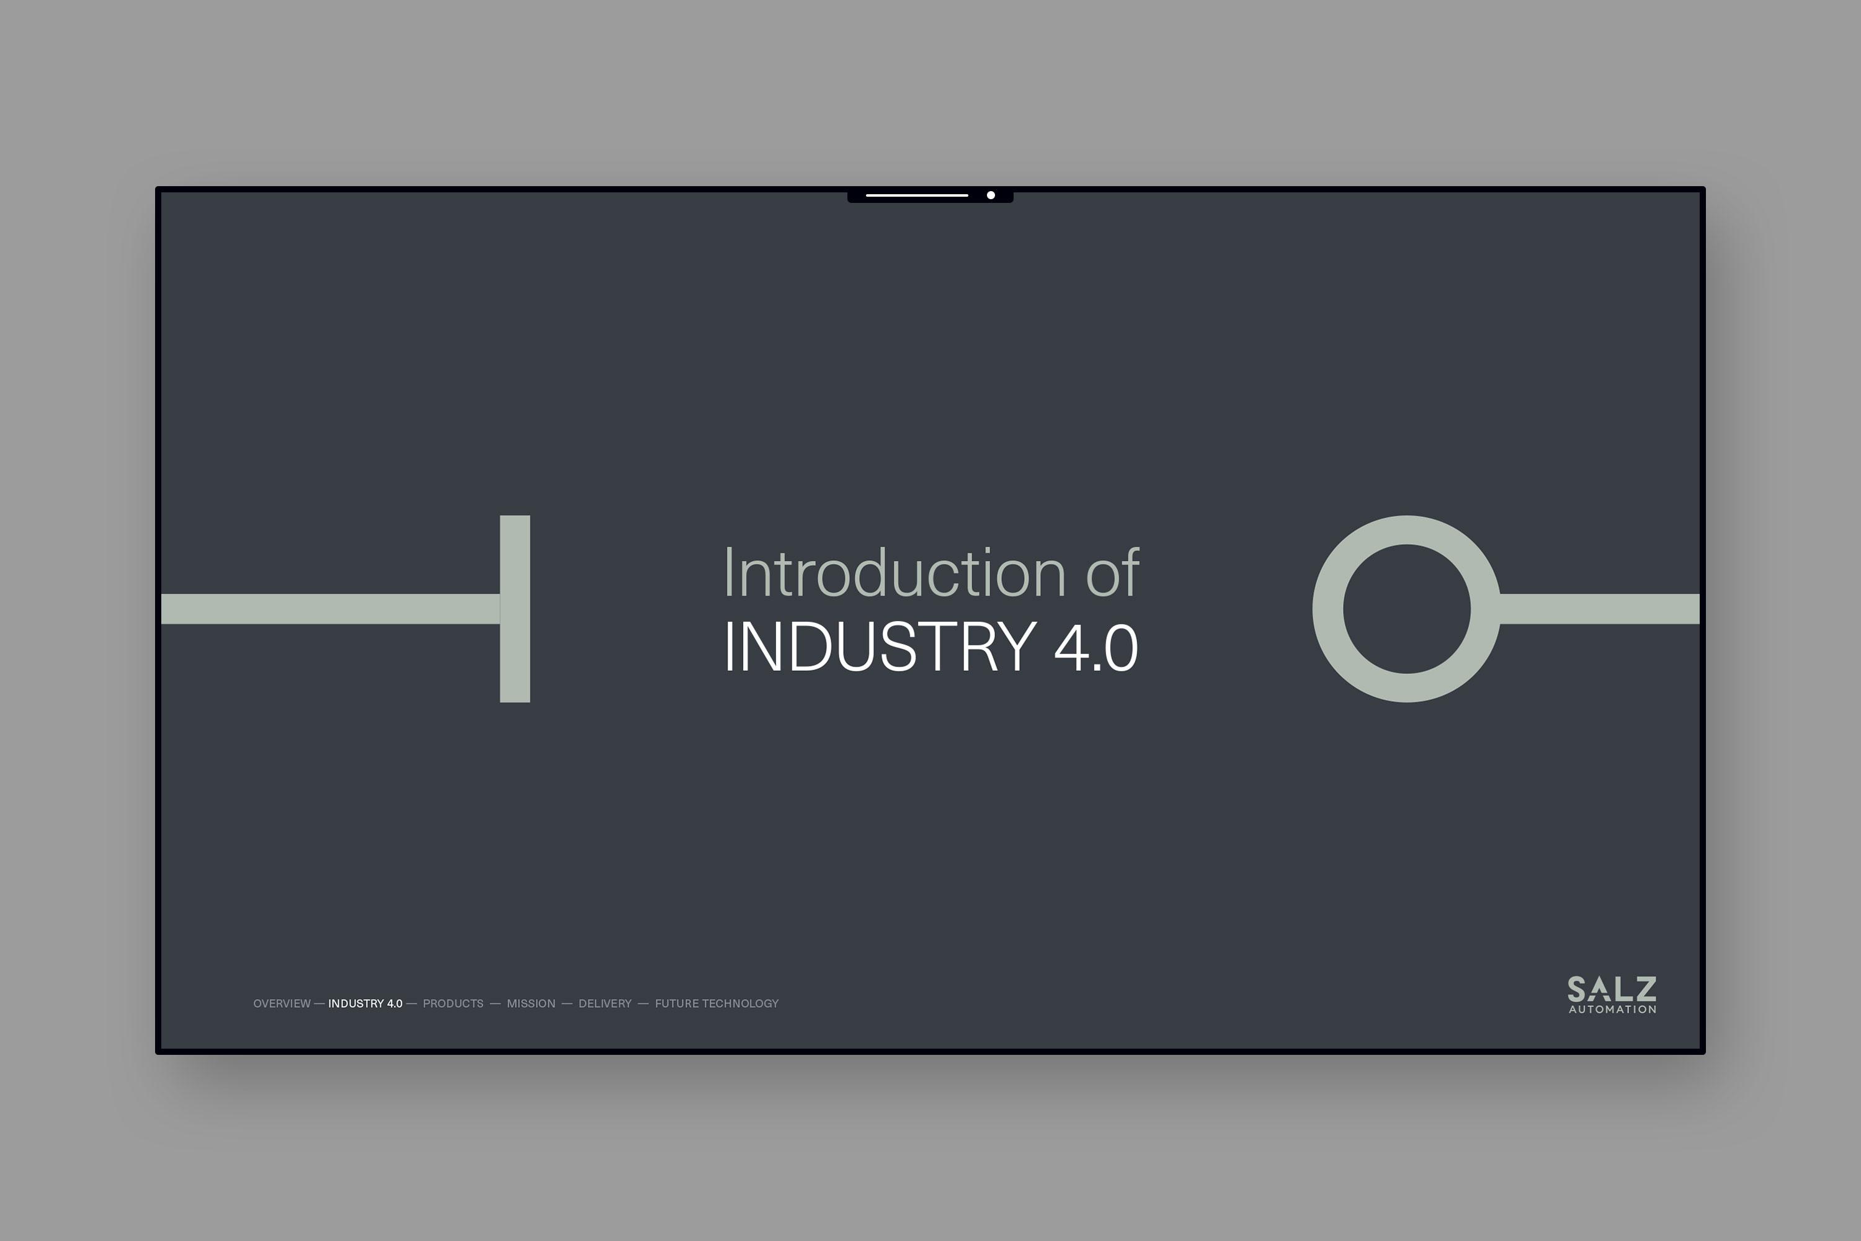The width and height of the screenshot is (1861, 1241).
Task: Click the SALZ Automation logo
Action: point(1612,995)
